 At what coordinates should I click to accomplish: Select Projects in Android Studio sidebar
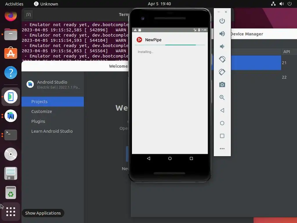52,102
